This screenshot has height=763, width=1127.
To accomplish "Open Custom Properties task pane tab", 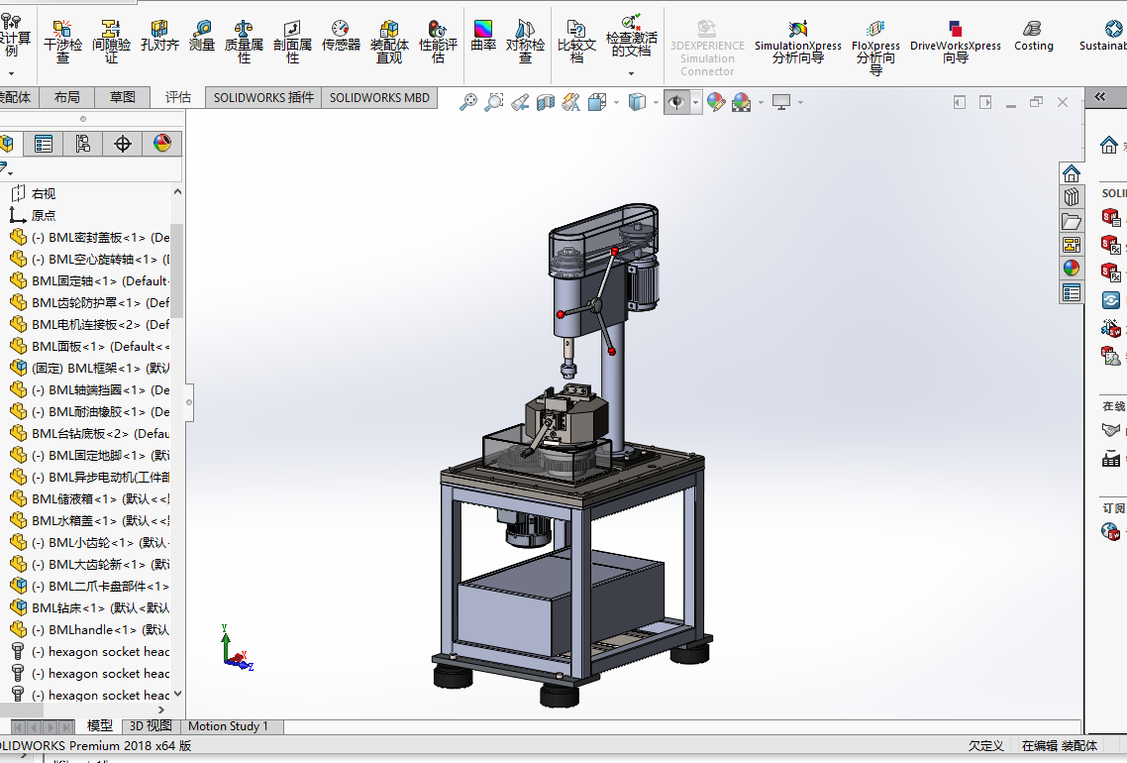I will click(1072, 292).
